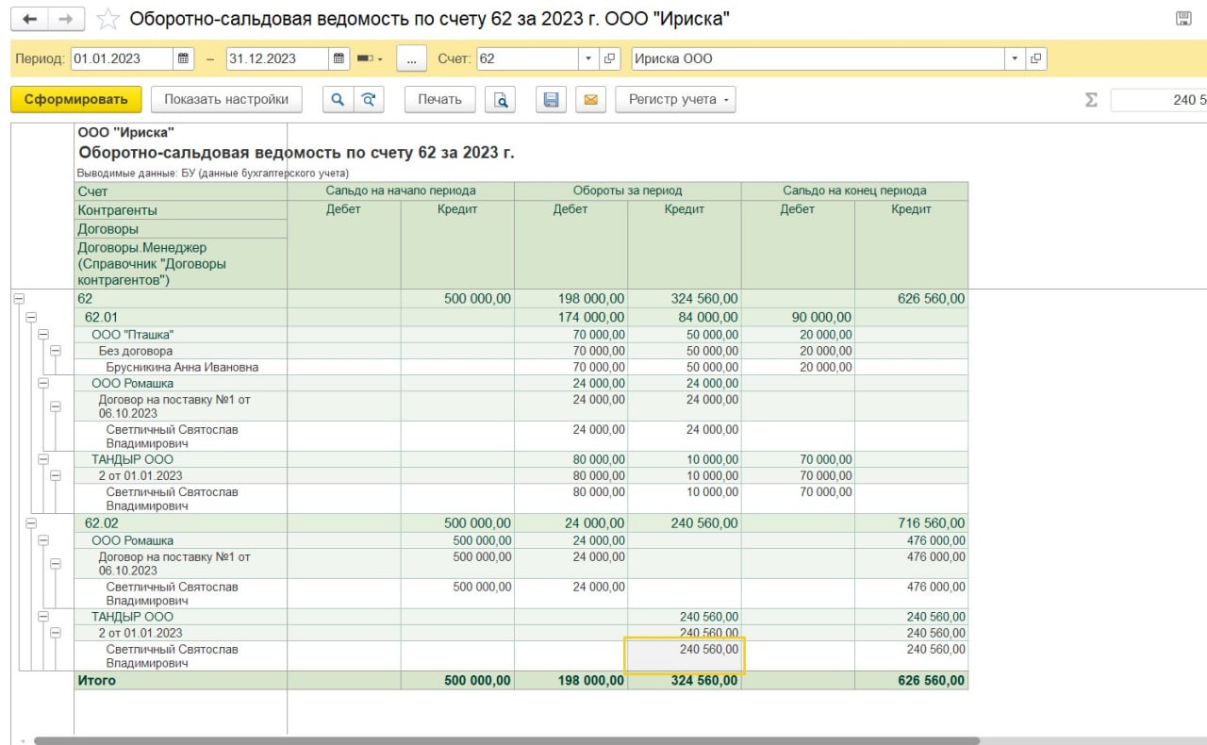The image size is (1207, 745).
Task: Collapse the account 62 top-level group
Action: pos(19,299)
